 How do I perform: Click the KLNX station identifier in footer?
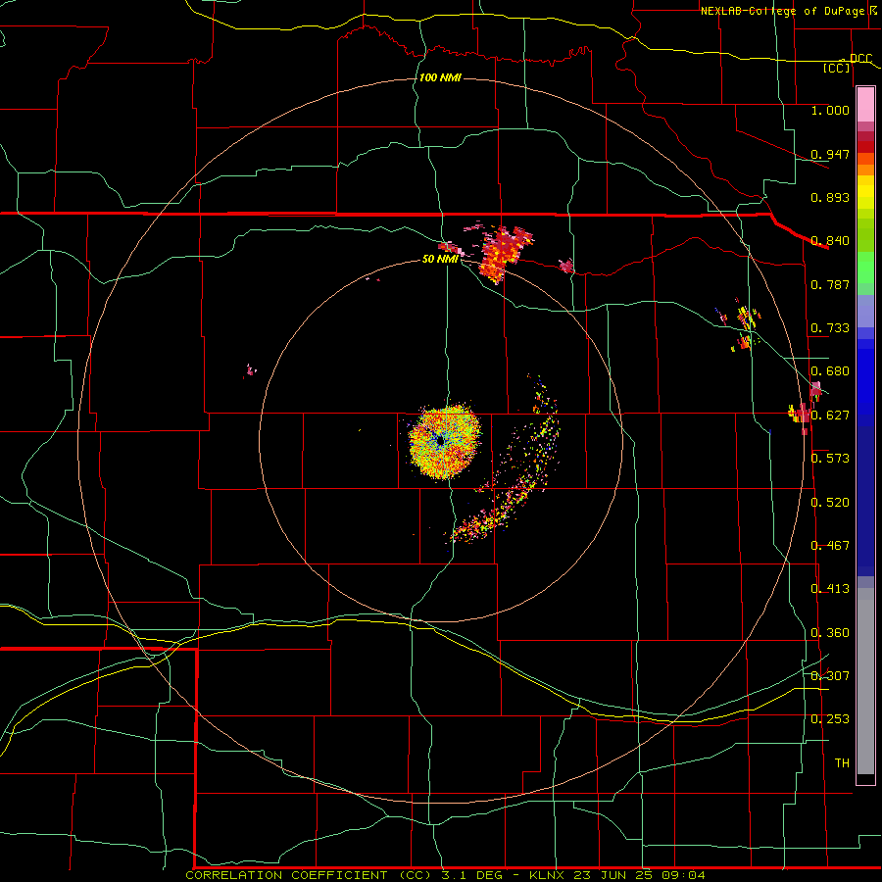549,875
